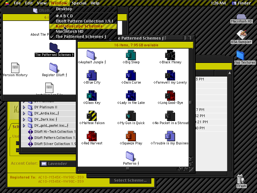Open the View menu
This screenshot has width=257, height=193.
pyautogui.click(x=42, y=3)
